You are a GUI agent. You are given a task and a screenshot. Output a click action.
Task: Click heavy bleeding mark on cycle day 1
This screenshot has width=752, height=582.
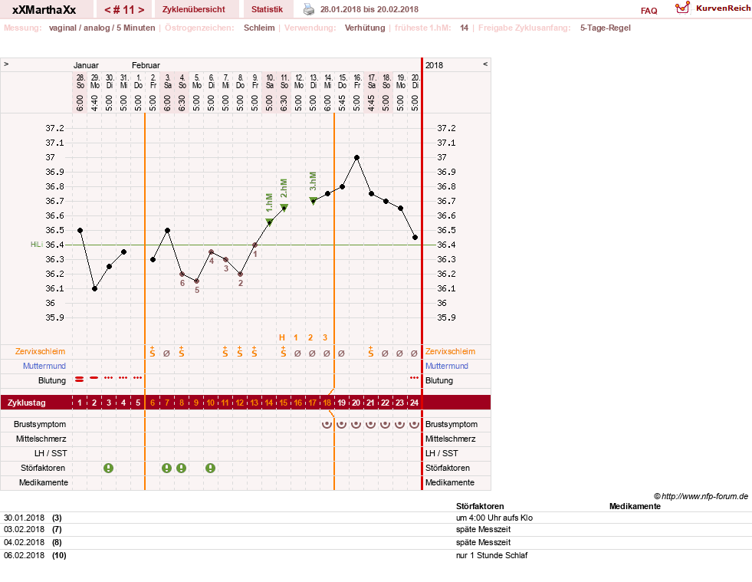coord(80,380)
